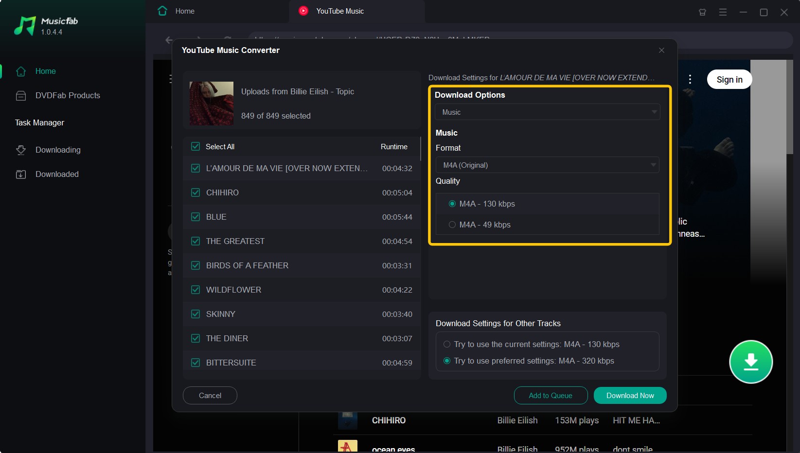Uncheck L'AMOUR DE MA VIE track
The image size is (800, 453).
pyautogui.click(x=196, y=168)
